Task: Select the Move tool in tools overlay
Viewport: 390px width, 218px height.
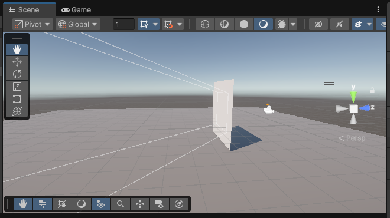Action: [17, 62]
